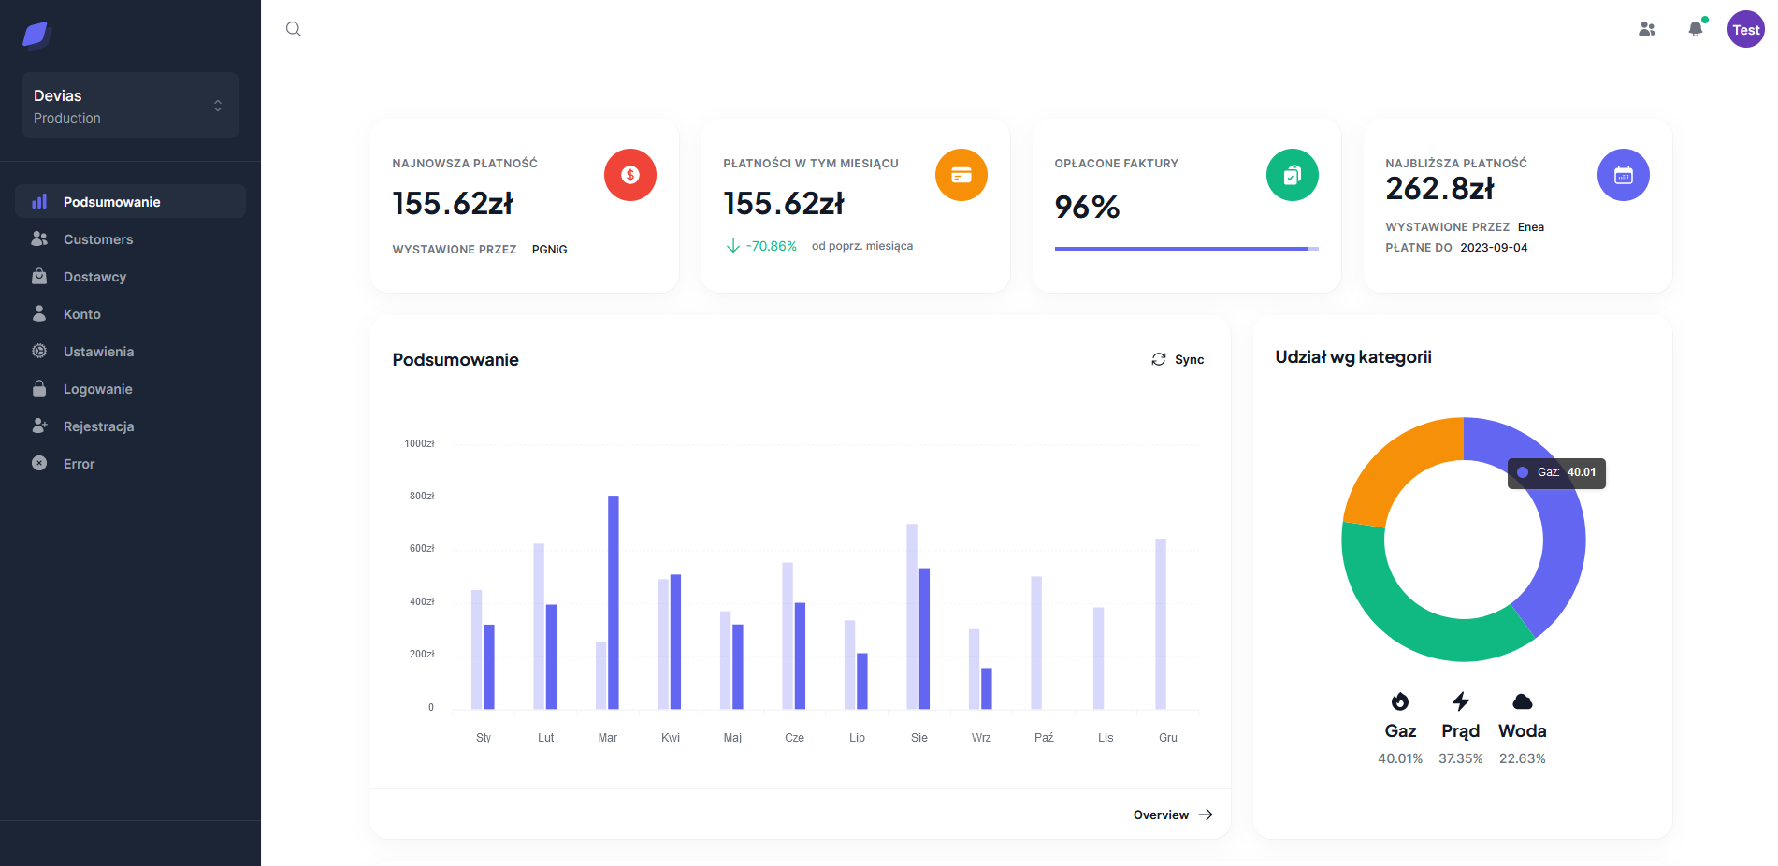Click the paid invoices progress bar

point(1185,249)
